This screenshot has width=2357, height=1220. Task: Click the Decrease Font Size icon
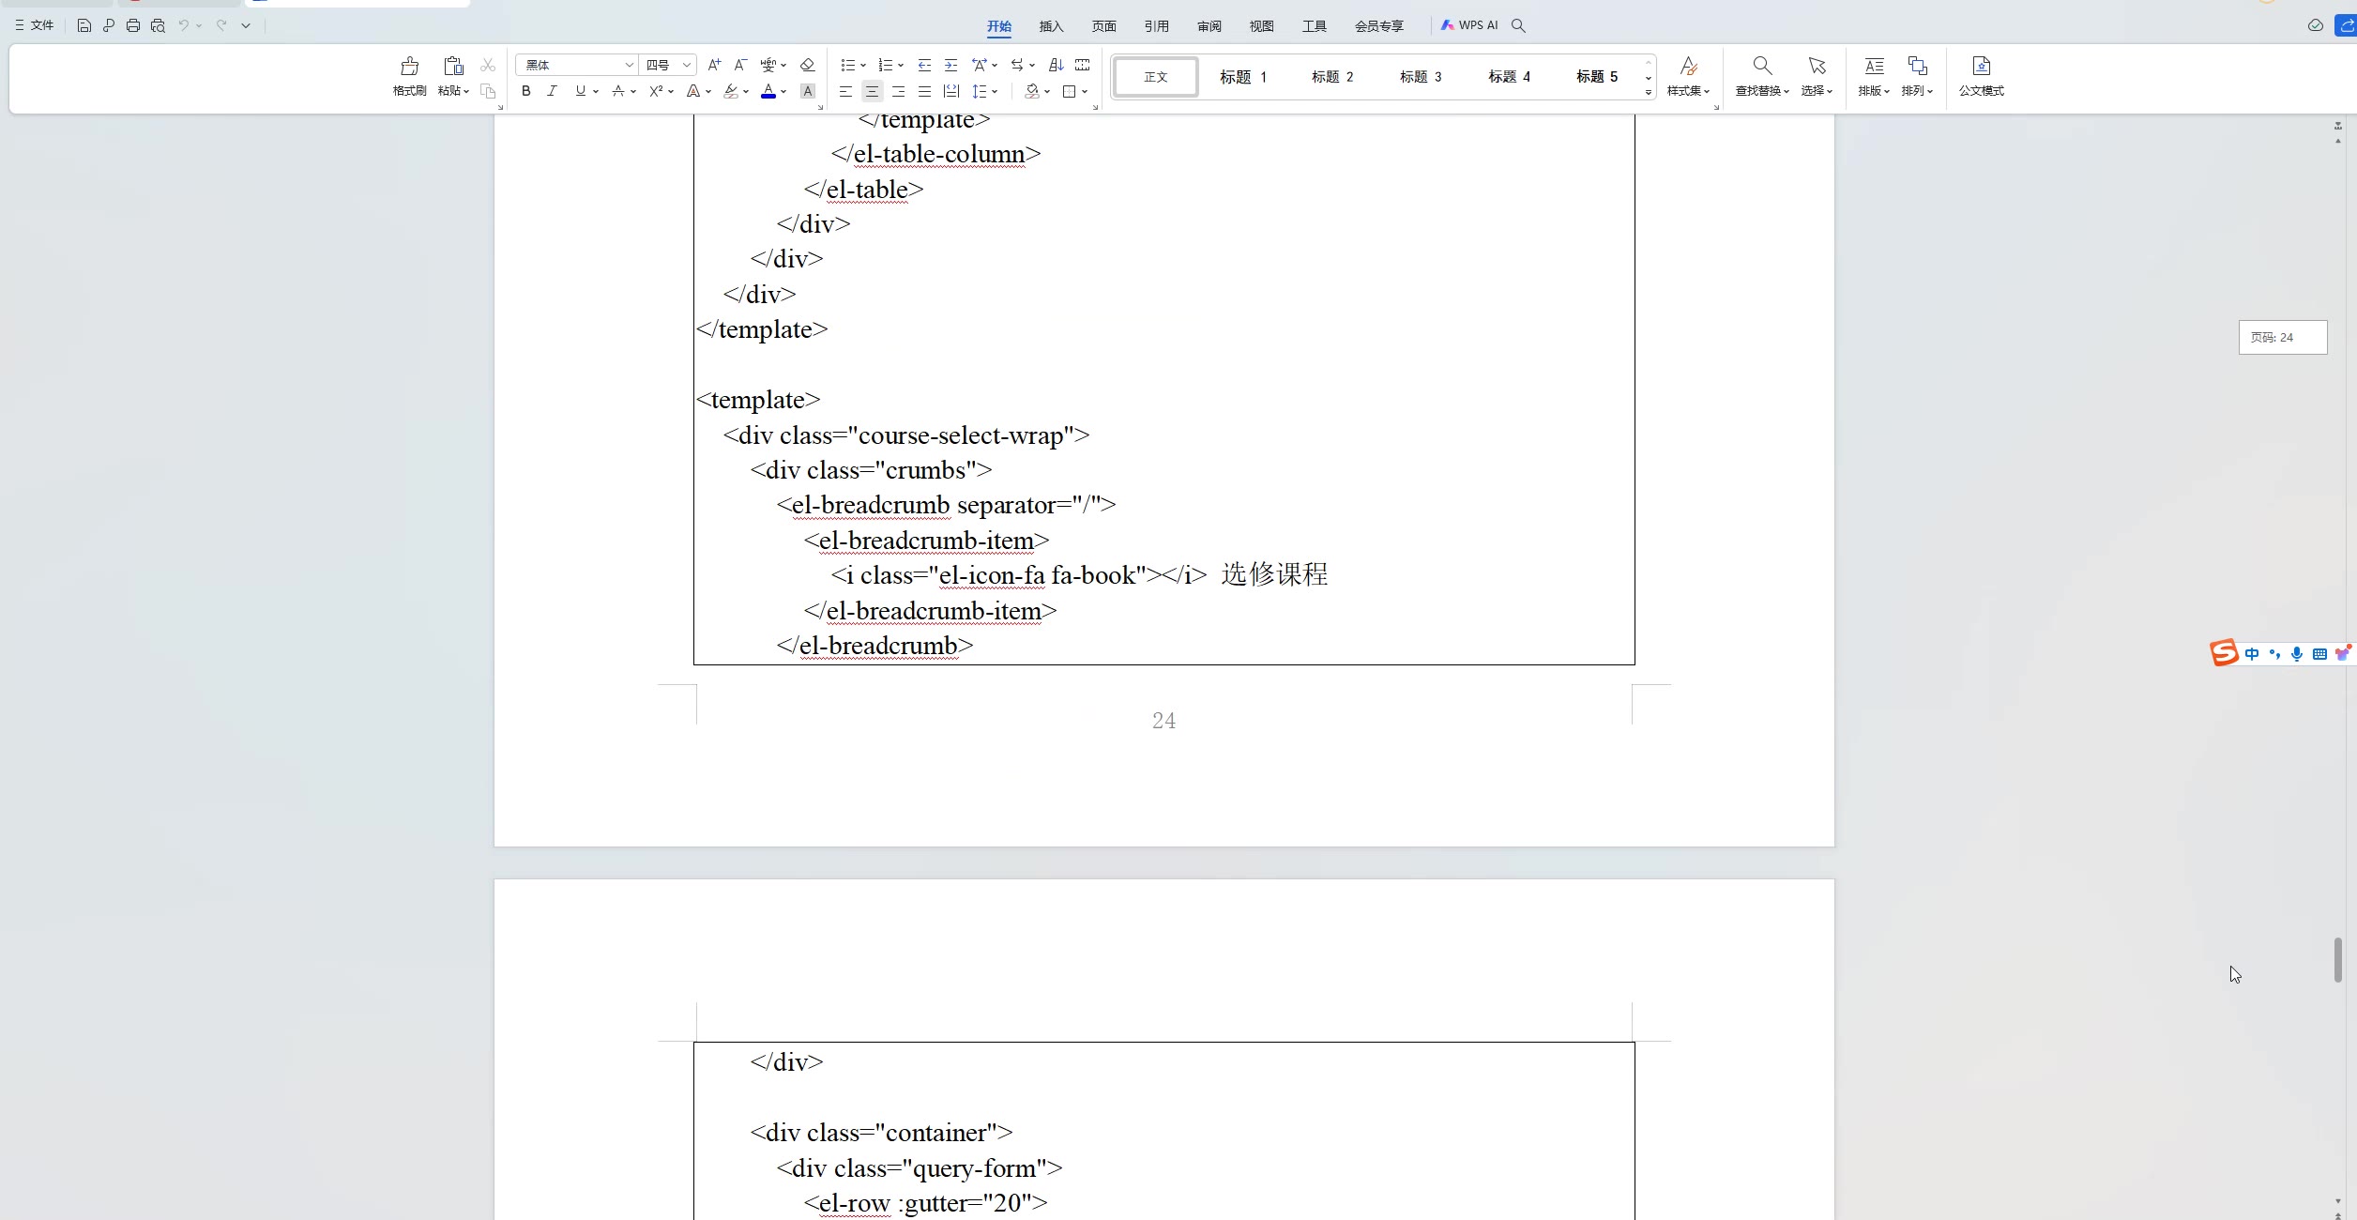[x=740, y=65]
